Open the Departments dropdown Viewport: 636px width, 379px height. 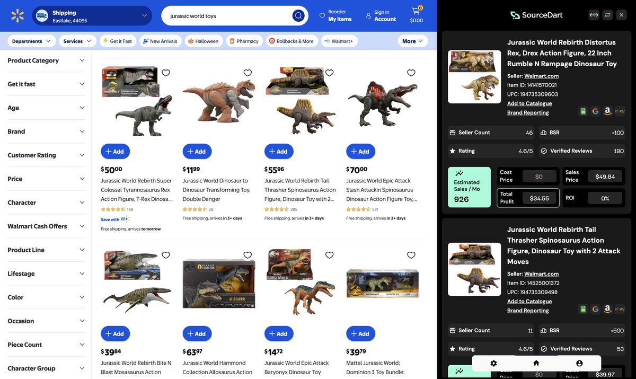pos(32,41)
